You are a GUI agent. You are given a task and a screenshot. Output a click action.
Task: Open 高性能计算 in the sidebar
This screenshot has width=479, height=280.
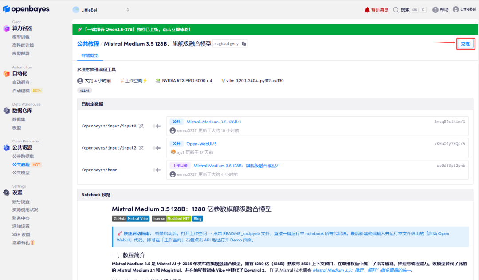click(23, 45)
